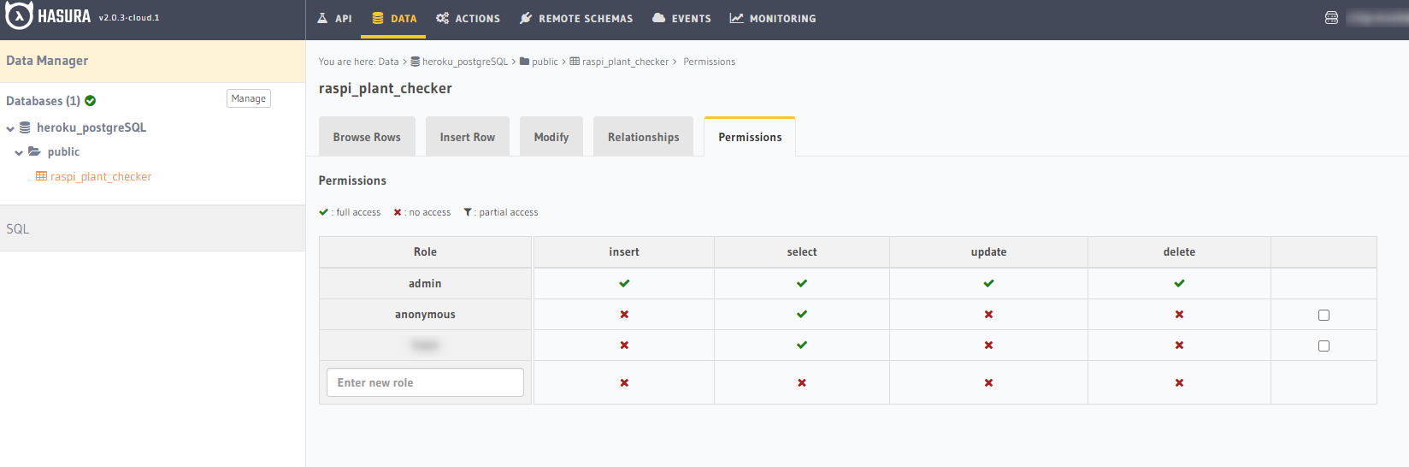Open the Data section in navbar
1409x467 pixels.
click(x=394, y=18)
